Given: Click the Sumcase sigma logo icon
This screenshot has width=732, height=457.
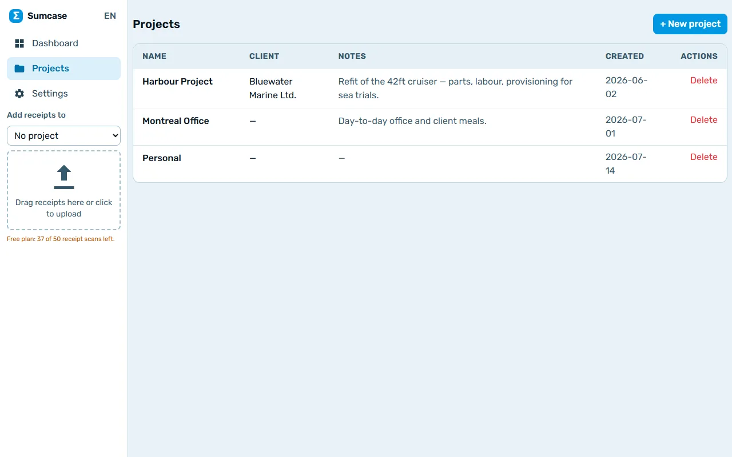Looking at the screenshot, I should (16, 16).
